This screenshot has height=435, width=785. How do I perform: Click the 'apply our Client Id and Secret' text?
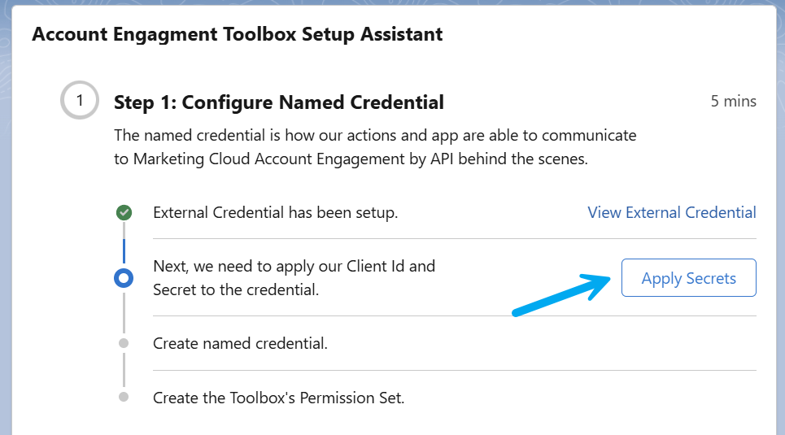pos(294,278)
